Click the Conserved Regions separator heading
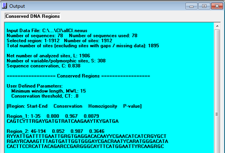Image resolution: width=225 pixels, height=153 pixels. (78, 76)
